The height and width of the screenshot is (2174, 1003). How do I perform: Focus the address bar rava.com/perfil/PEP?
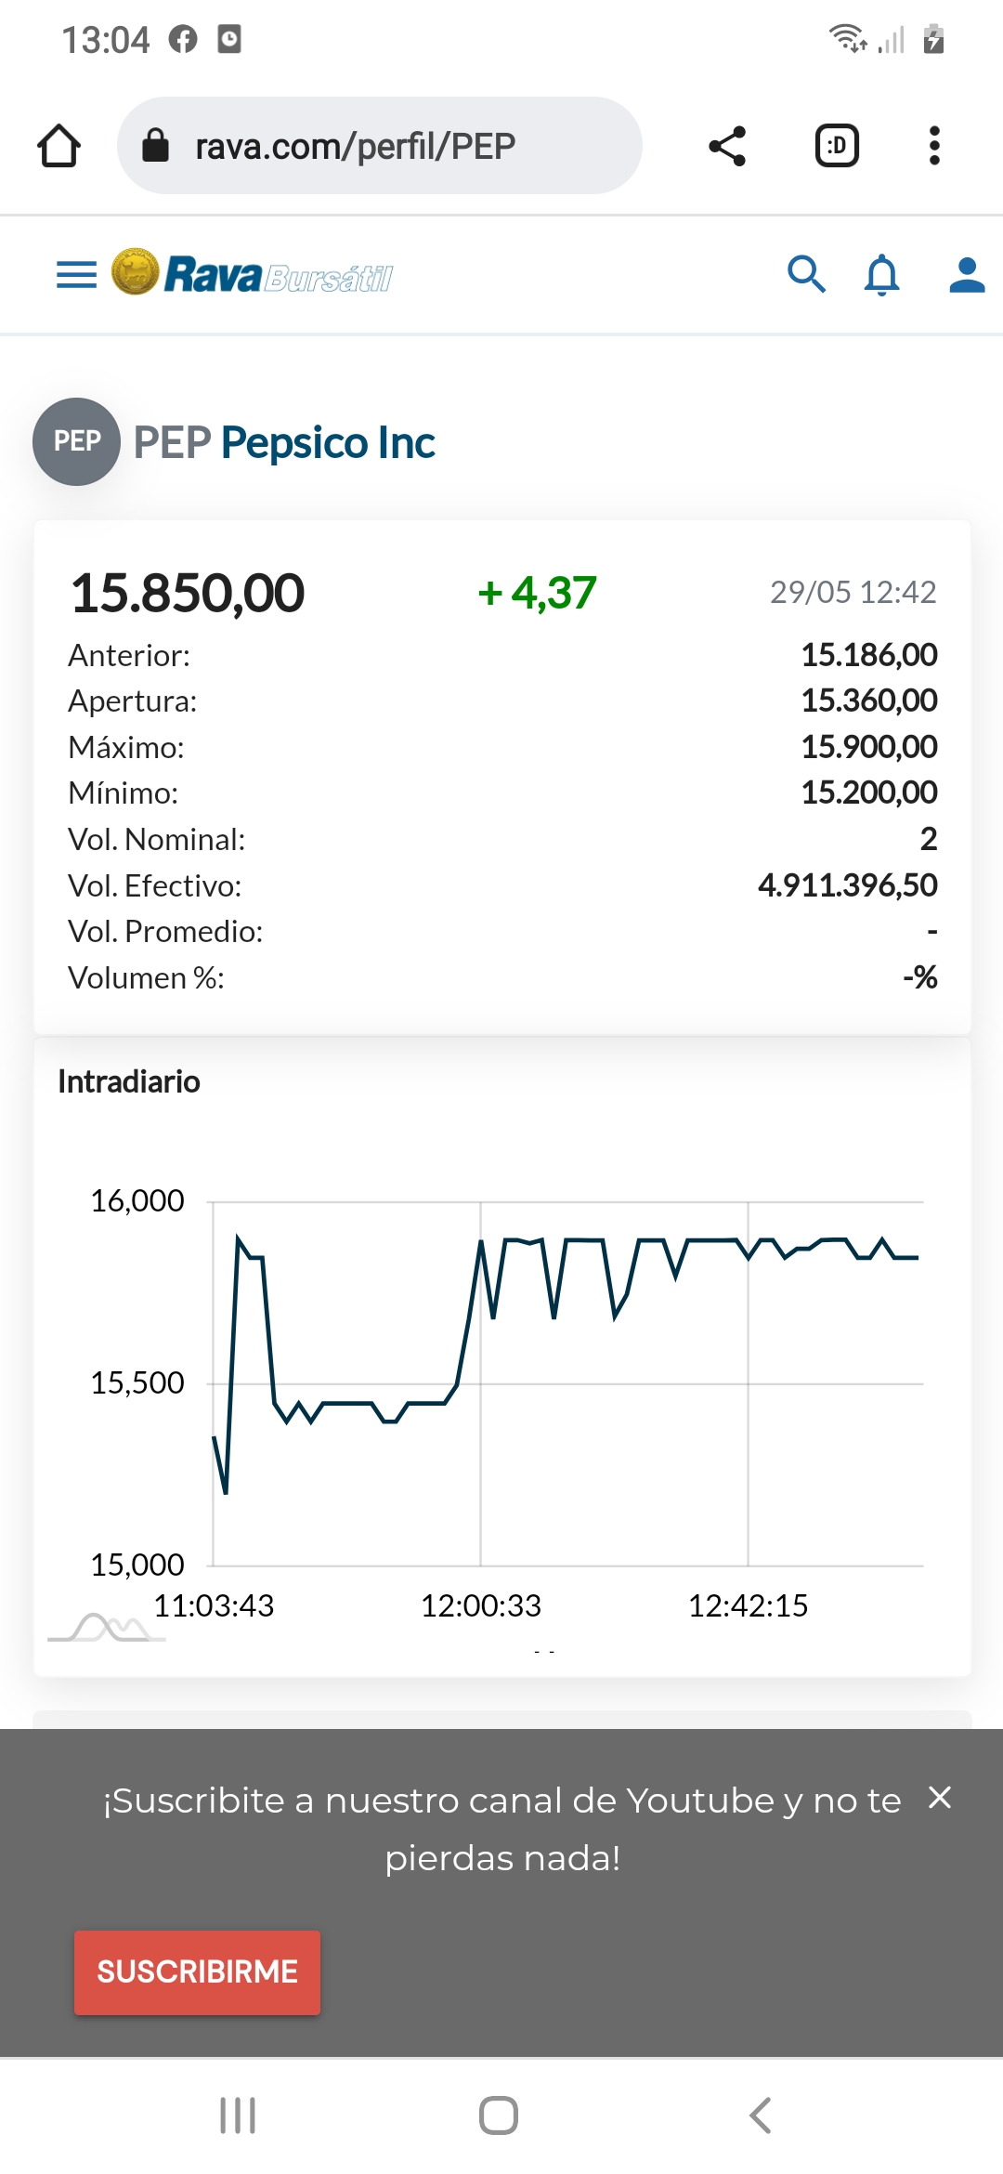[380, 146]
